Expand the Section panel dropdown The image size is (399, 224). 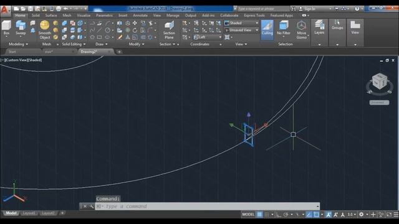[167, 44]
